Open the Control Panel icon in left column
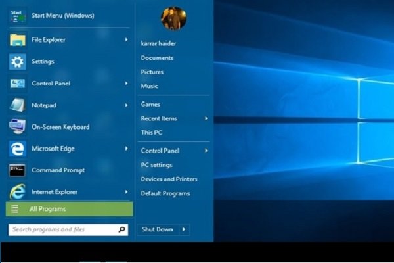 pos(17,84)
